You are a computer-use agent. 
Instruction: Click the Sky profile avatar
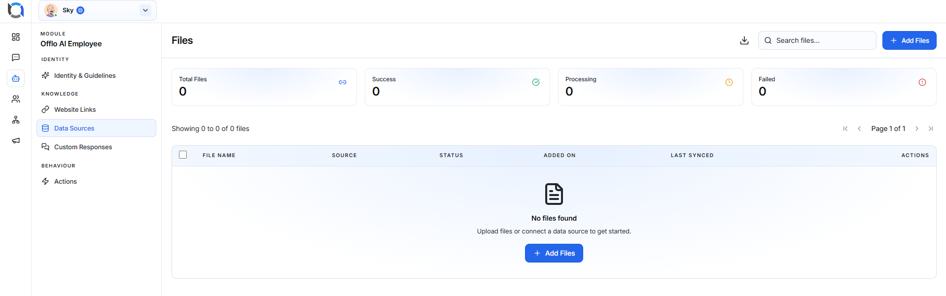click(x=51, y=10)
